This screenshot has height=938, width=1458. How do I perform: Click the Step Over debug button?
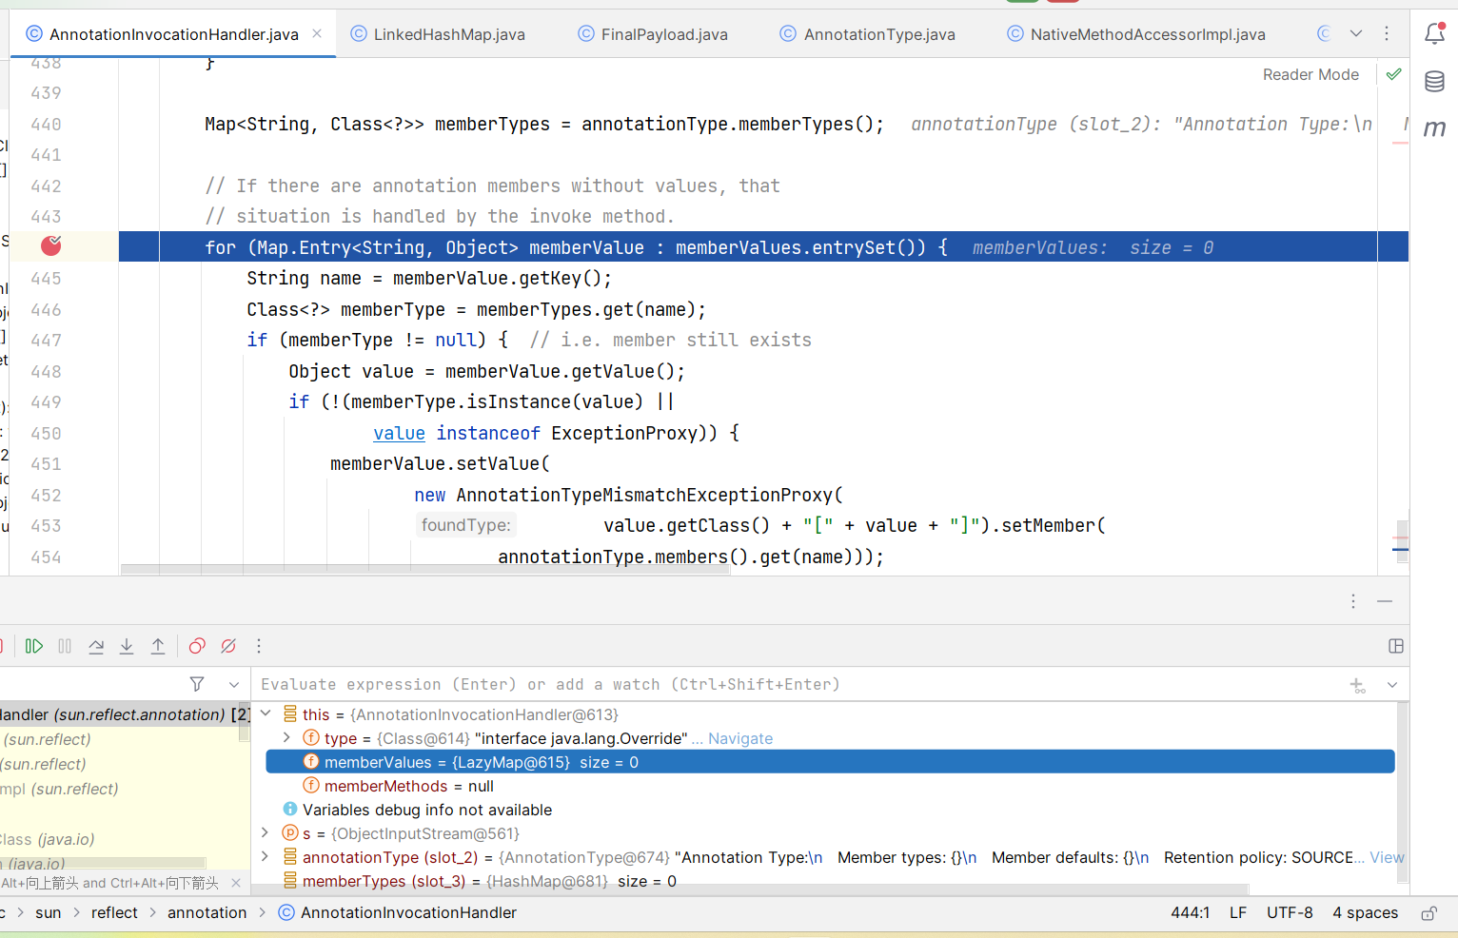point(96,646)
